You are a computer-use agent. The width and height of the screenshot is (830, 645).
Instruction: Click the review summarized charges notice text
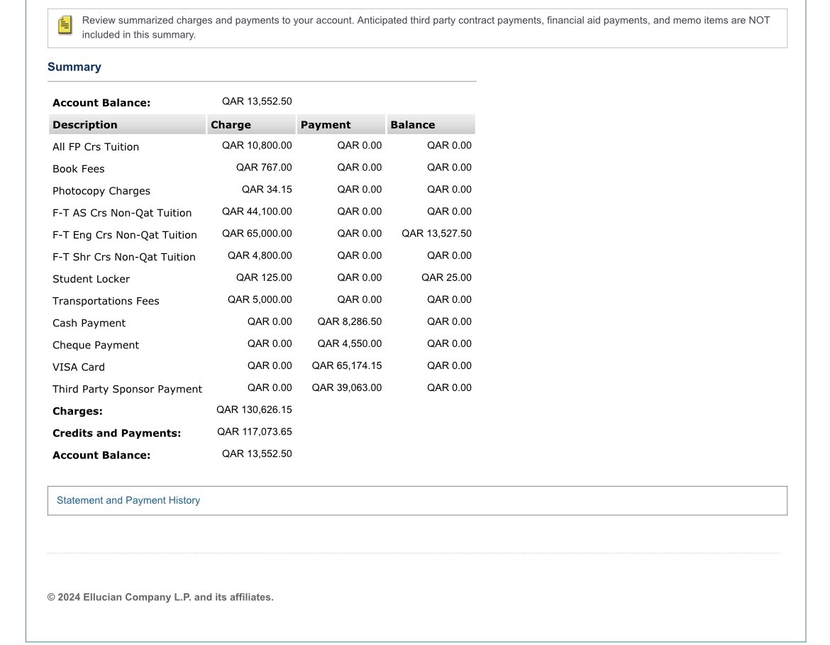(426, 28)
